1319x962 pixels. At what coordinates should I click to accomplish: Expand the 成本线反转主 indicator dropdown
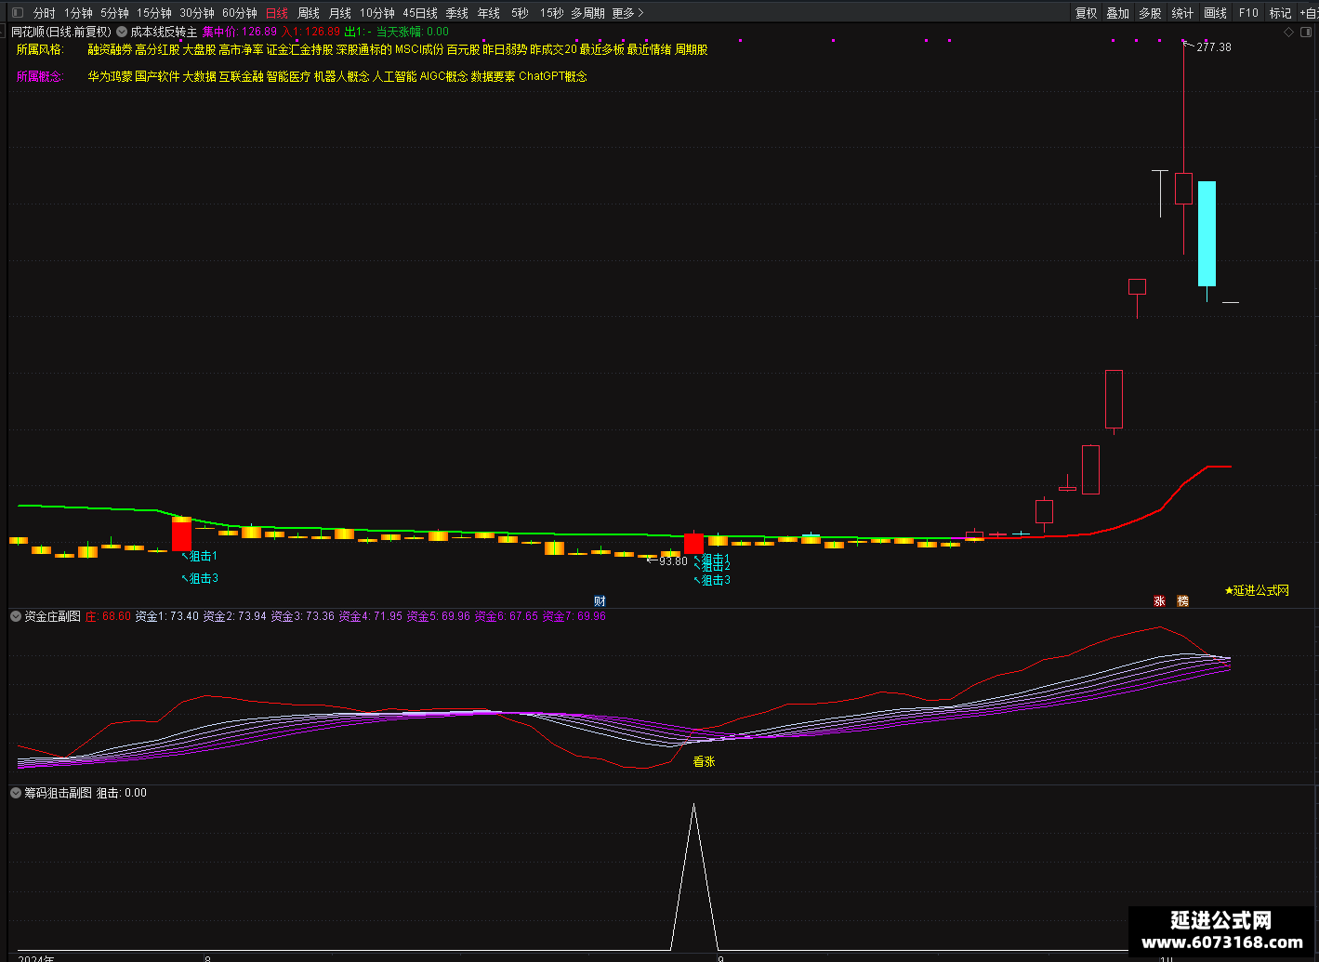click(x=122, y=32)
